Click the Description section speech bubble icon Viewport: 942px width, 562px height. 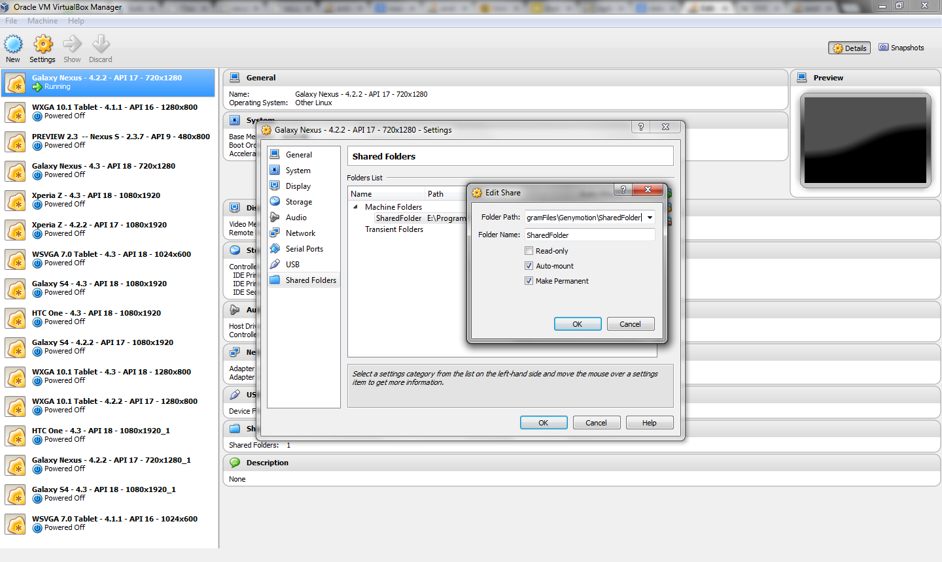click(x=235, y=463)
